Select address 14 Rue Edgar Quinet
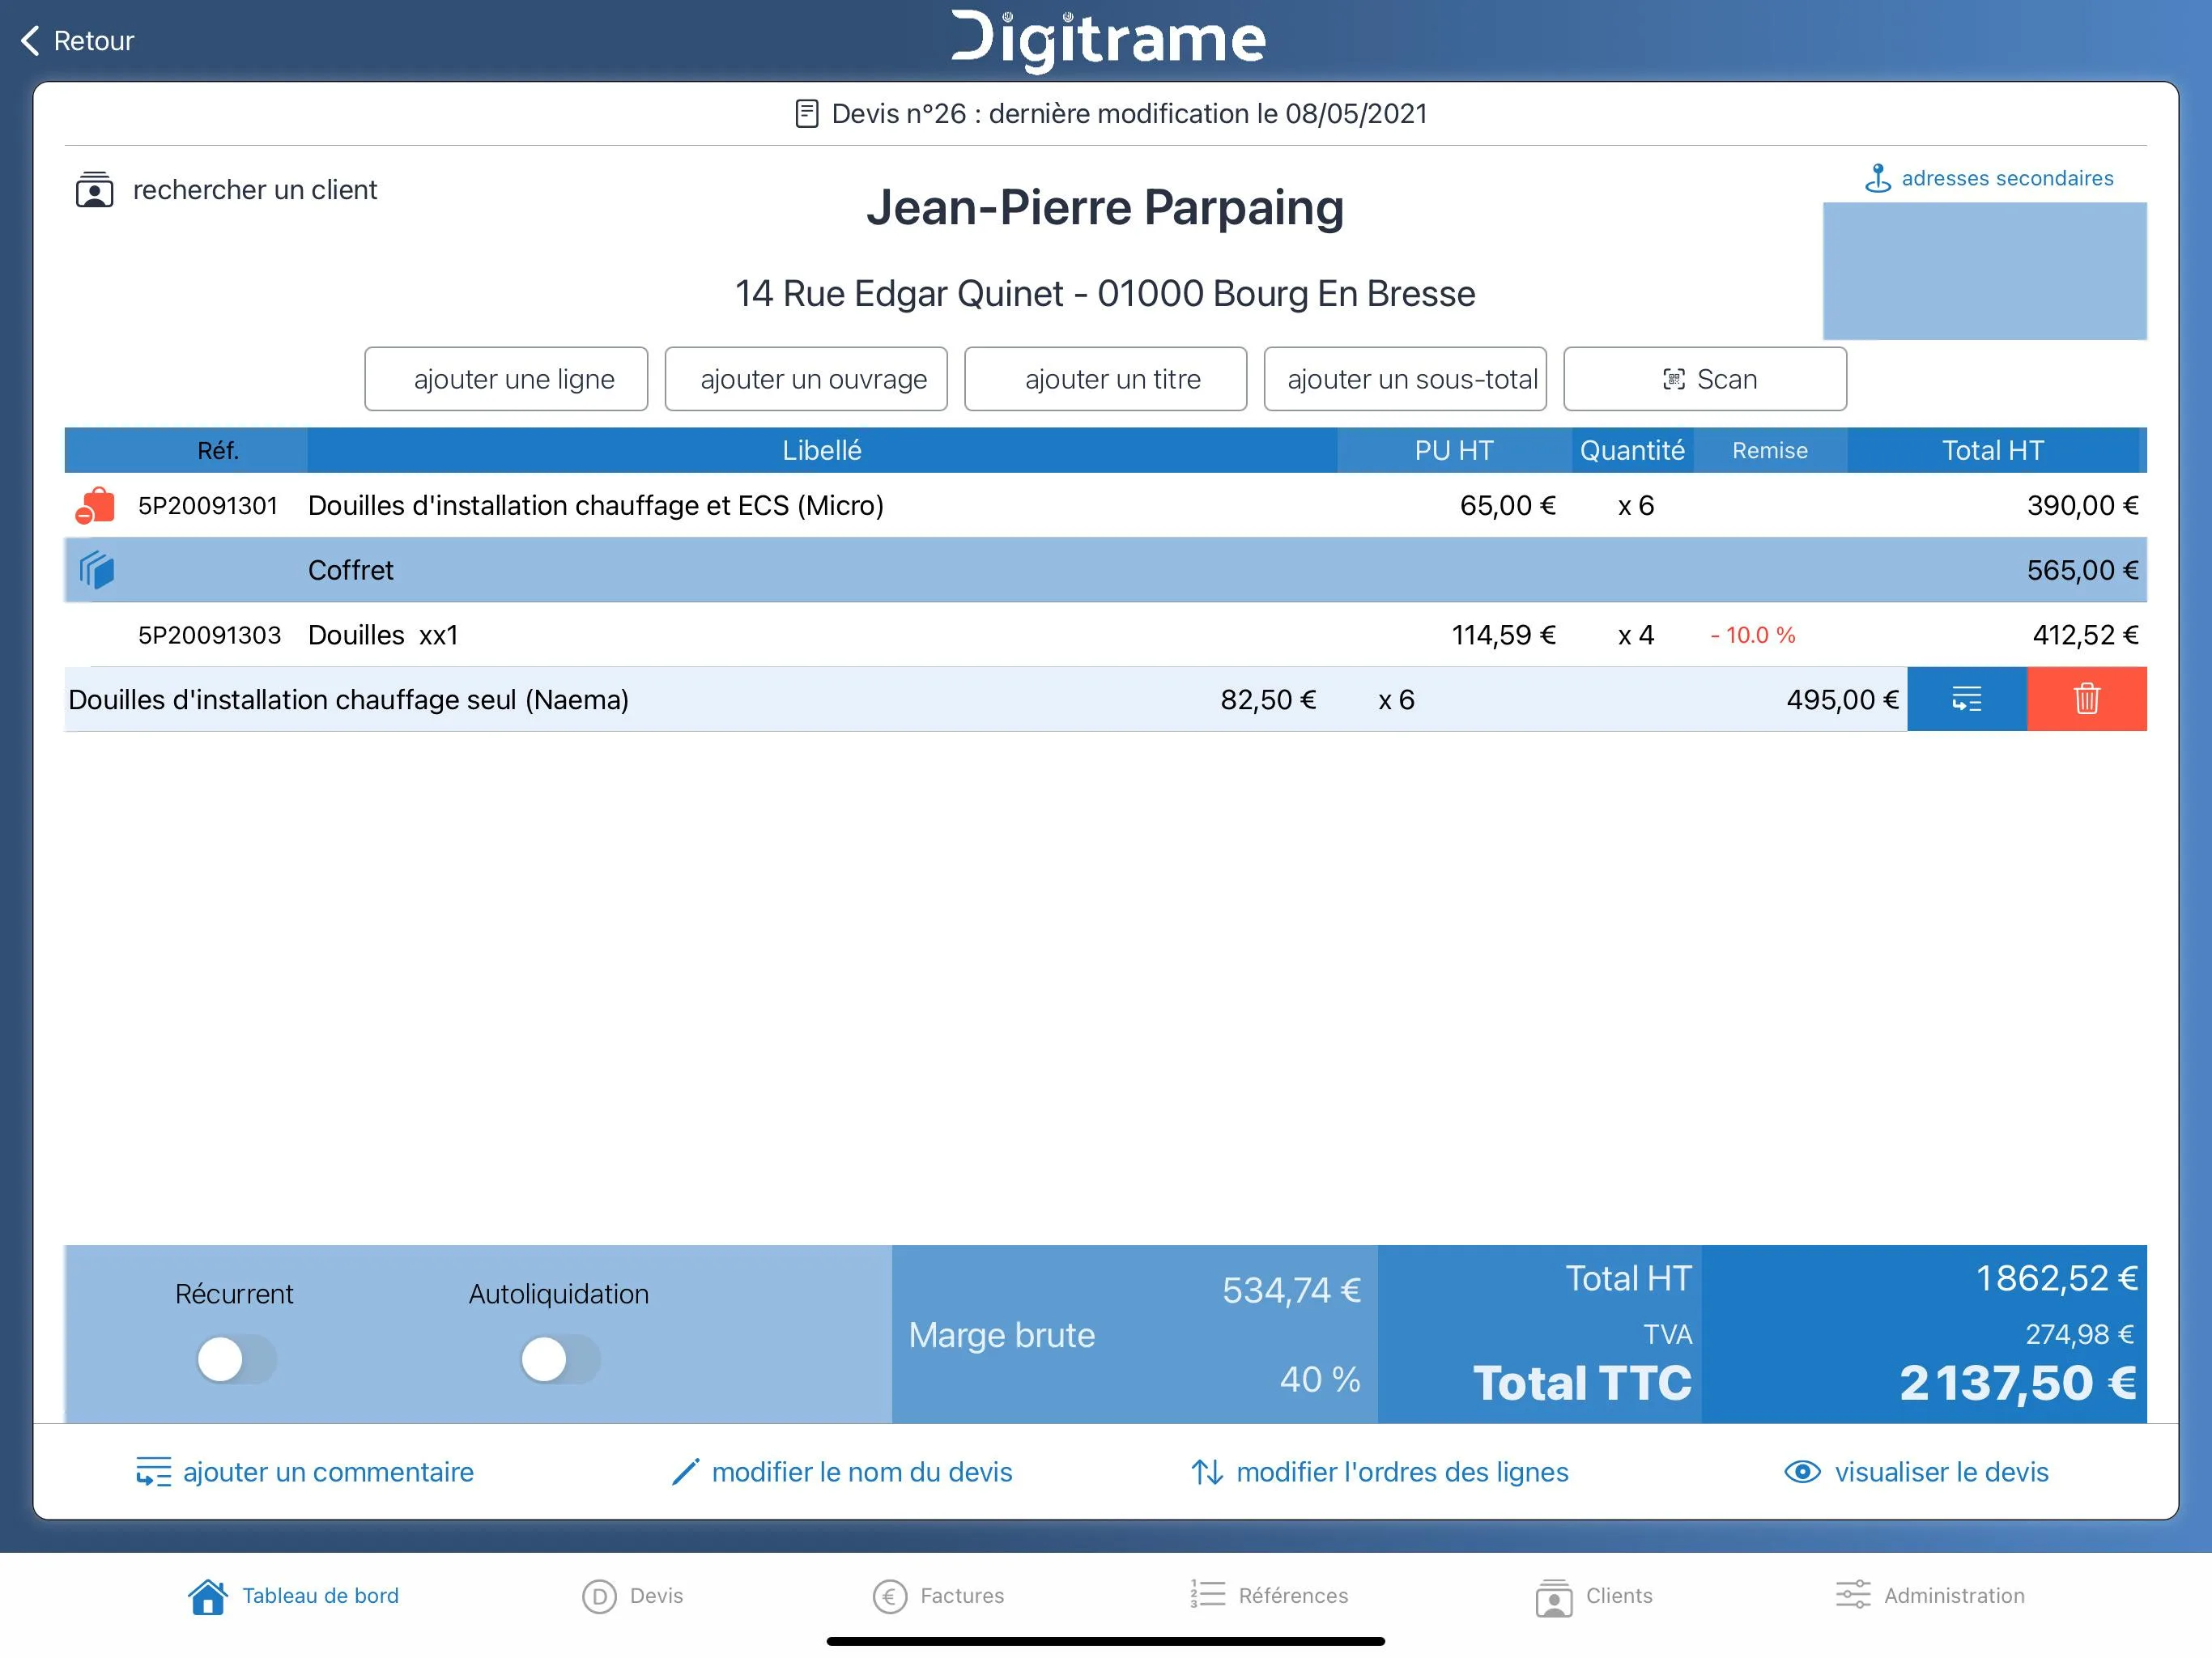 1105,294
